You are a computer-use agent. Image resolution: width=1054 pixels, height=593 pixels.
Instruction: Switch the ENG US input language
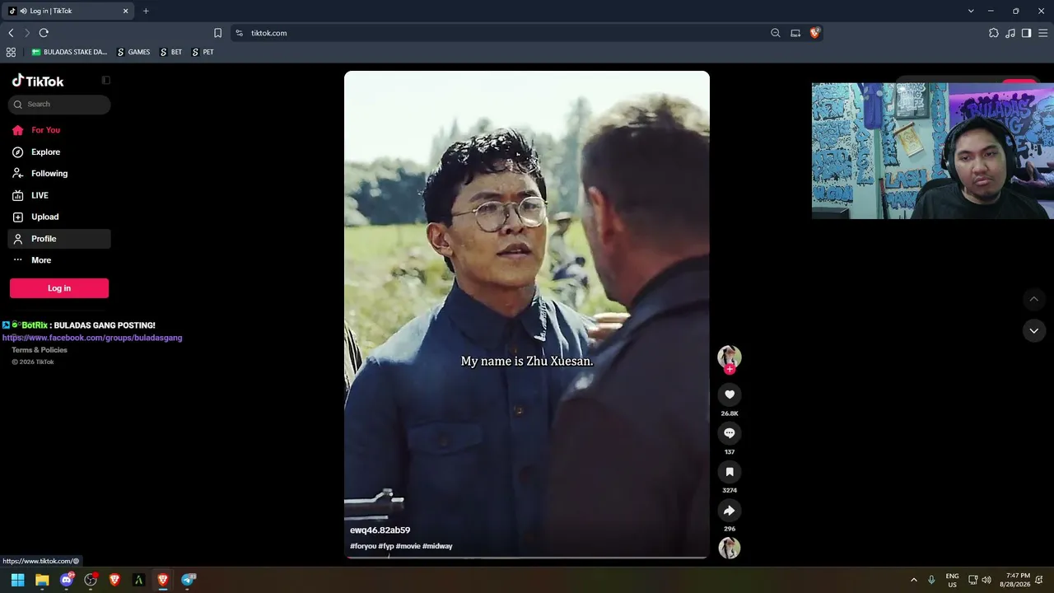[952, 580]
